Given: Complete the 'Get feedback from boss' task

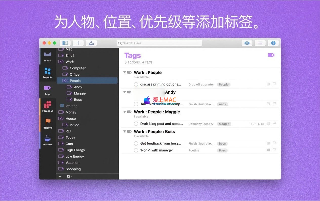Looking at the screenshot, I should pyautogui.click(x=136, y=143).
